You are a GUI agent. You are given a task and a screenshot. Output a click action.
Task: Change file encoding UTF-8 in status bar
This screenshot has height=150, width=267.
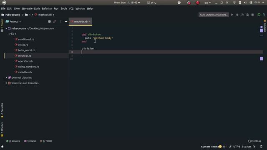click(x=237, y=147)
